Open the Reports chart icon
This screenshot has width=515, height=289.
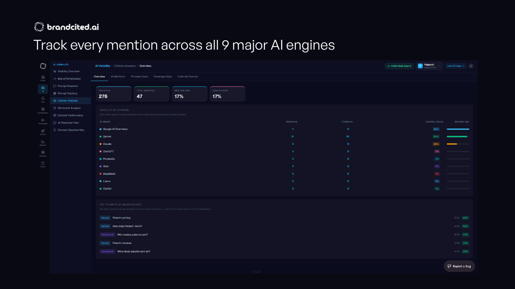coord(43,142)
